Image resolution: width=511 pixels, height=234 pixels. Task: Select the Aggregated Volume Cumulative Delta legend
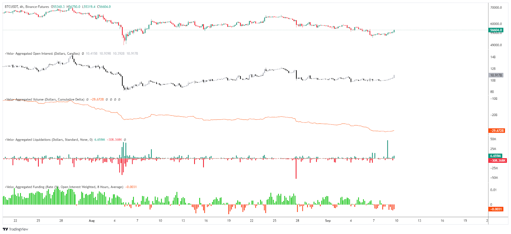click(x=44, y=99)
